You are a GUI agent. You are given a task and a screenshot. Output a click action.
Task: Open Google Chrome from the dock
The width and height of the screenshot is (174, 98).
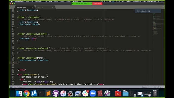click(26, 93)
